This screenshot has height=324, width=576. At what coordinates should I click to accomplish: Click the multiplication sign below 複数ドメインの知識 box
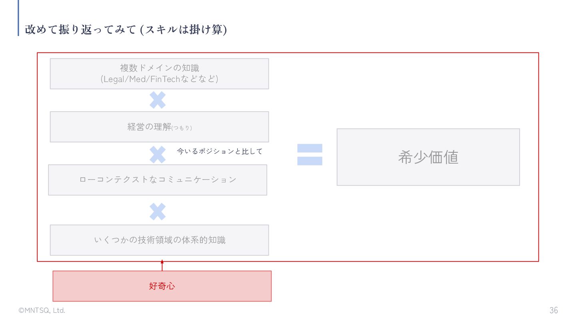pyautogui.click(x=158, y=100)
